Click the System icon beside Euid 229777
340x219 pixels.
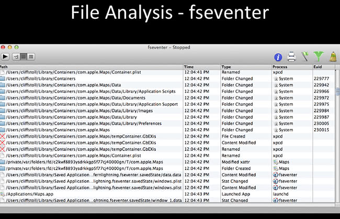[x=276, y=79]
